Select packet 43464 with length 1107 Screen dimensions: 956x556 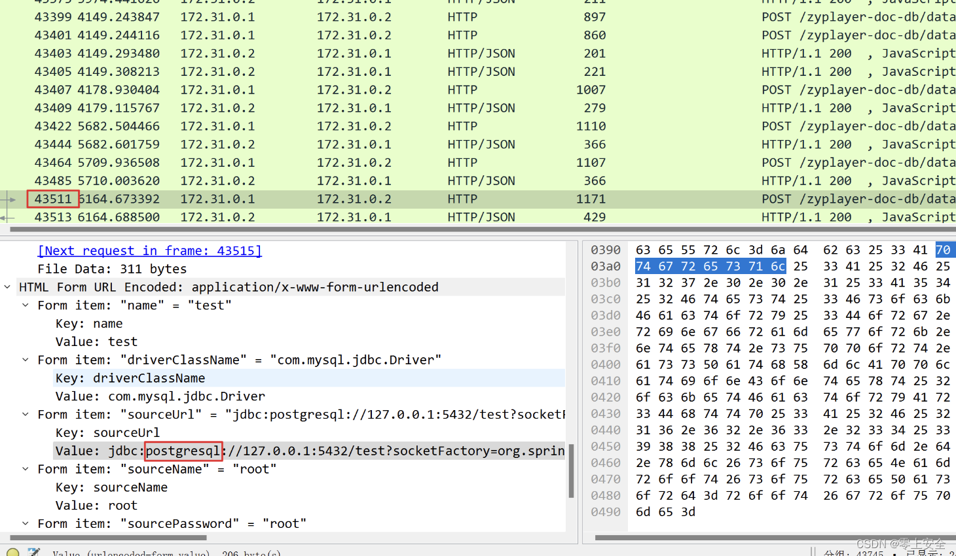pyautogui.click(x=478, y=163)
